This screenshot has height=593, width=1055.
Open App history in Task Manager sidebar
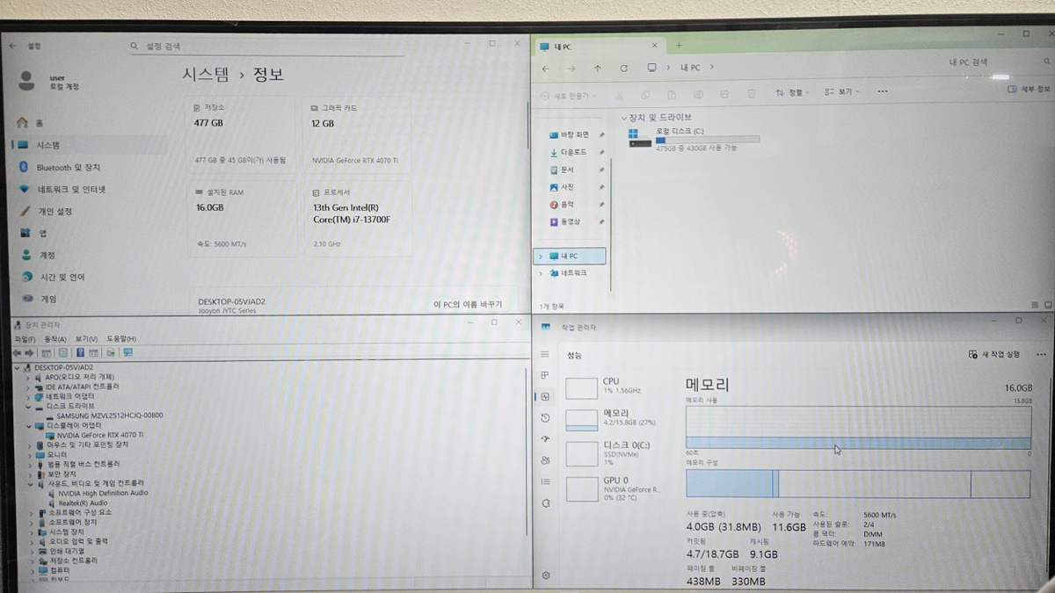point(545,417)
